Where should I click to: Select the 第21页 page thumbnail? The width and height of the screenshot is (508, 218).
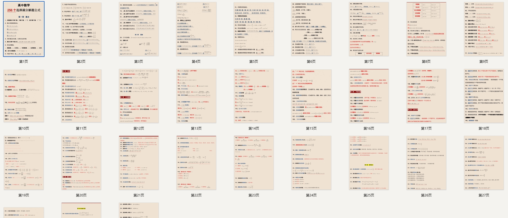139,162
